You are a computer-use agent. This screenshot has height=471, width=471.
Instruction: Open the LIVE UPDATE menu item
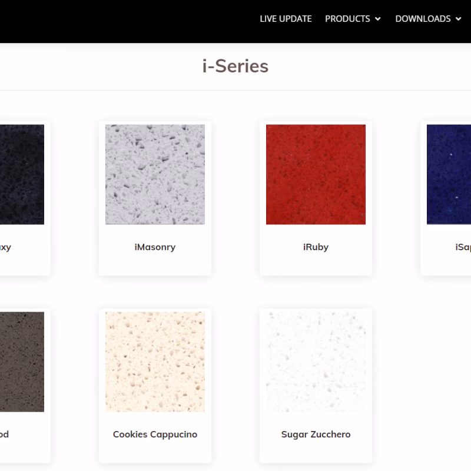click(x=286, y=19)
